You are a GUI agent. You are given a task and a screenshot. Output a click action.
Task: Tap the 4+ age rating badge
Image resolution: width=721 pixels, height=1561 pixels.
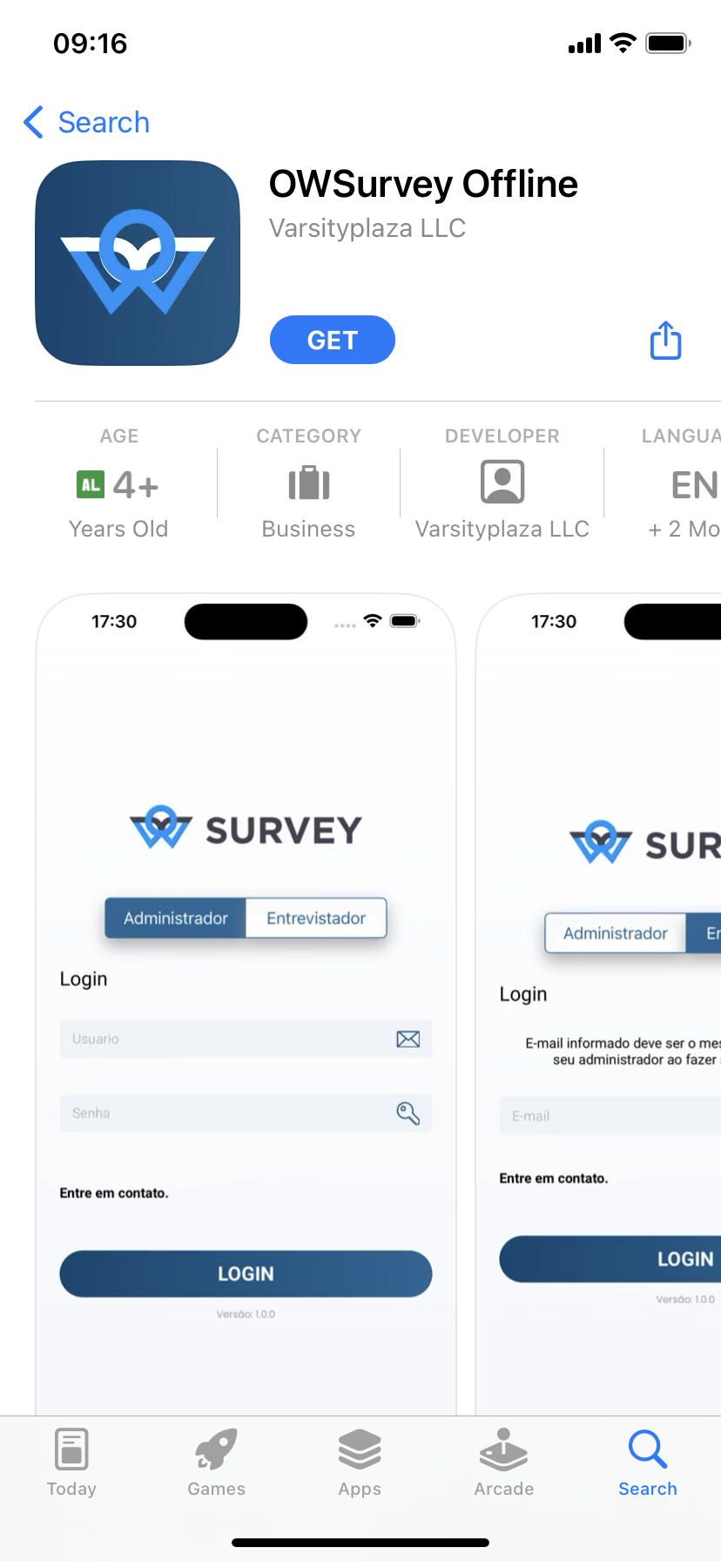pyautogui.click(x=118, y=484)
